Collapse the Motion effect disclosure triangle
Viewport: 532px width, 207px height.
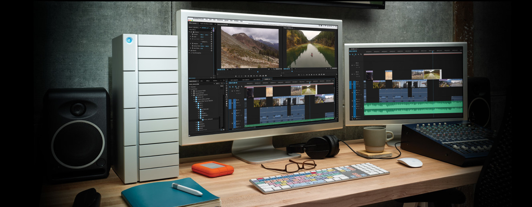(189, 32)
